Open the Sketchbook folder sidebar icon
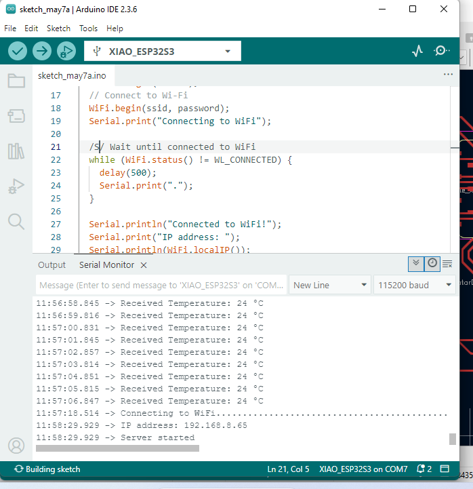Image resolution: width=473 pixels, height=489 pixels. [x=16, y=81]
